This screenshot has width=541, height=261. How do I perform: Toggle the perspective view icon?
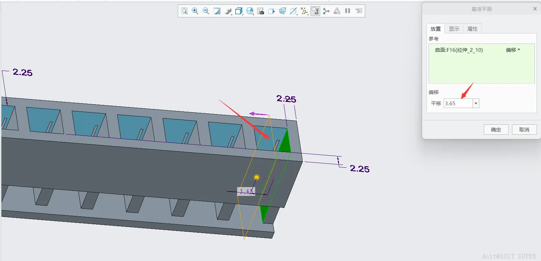click(x=282, y=11)
